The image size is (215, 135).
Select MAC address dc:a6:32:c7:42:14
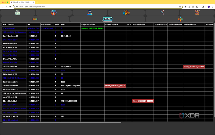[14, 116]
